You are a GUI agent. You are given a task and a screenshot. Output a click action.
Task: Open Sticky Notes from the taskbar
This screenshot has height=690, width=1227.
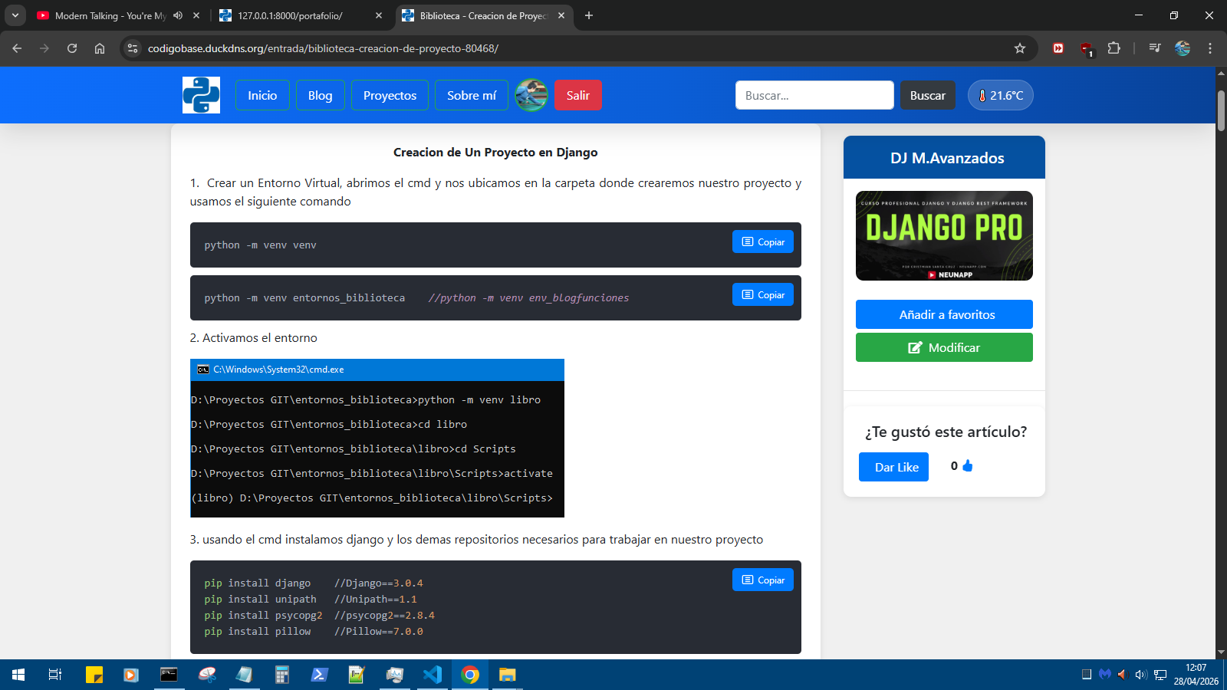point(94,675)
